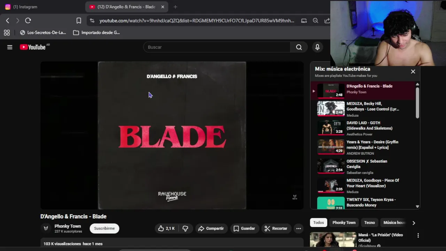Play MEDUZA Piece Of Your Heart visualizer

click(x=362, y=186)
